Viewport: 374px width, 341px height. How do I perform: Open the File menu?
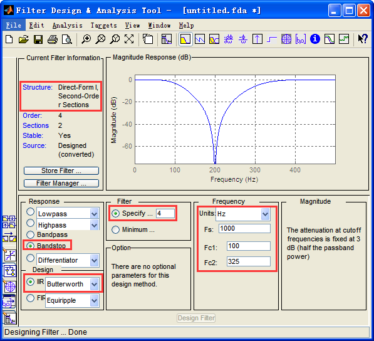[13, 25]
